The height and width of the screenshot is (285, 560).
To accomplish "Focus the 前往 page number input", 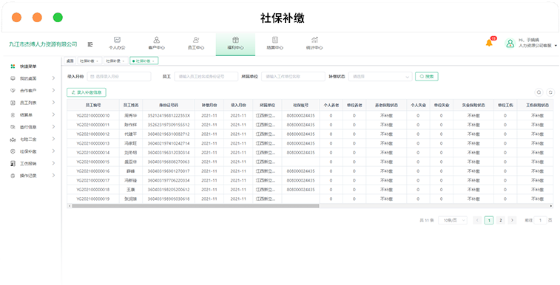I will (x=540, y=221).
